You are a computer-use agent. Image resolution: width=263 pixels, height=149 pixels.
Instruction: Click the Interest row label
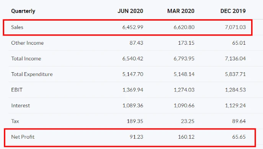click(x=21, y=105)
